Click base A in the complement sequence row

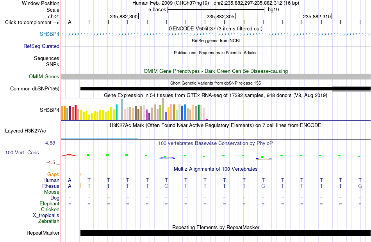point(70,22)
